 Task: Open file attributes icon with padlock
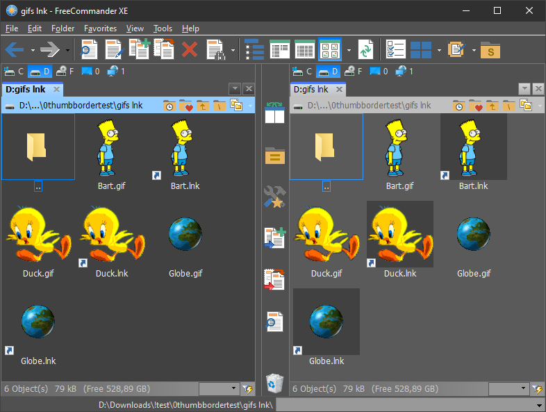pos(215,50)
